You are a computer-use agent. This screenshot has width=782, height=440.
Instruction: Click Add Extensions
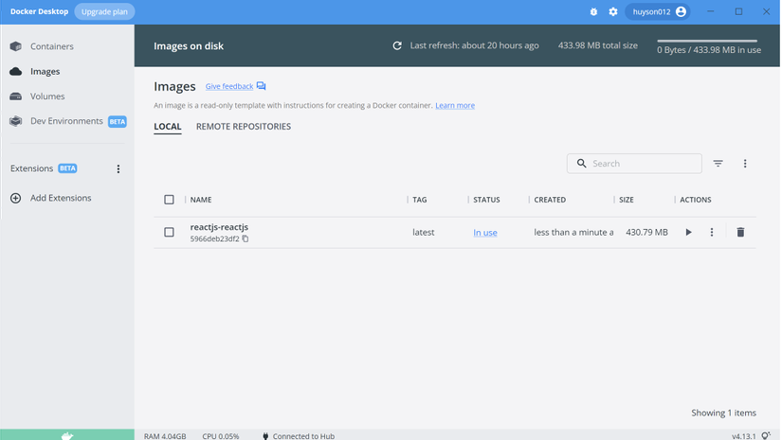[x=61, y=198]
